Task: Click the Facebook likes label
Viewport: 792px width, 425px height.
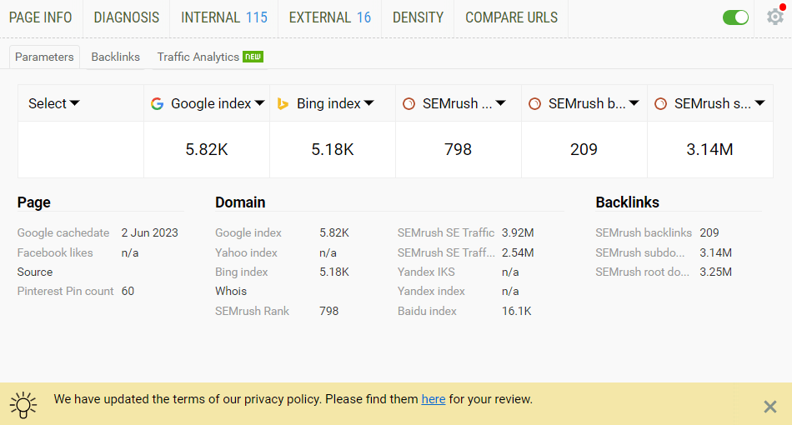Action: click(x=55, y=252)
